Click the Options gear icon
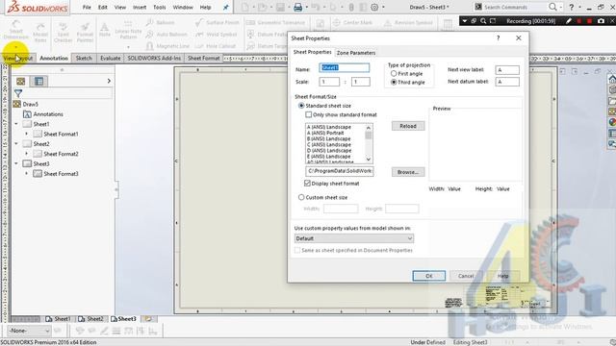The width and height of the screenshot is (616, 346). coord(374,7)
